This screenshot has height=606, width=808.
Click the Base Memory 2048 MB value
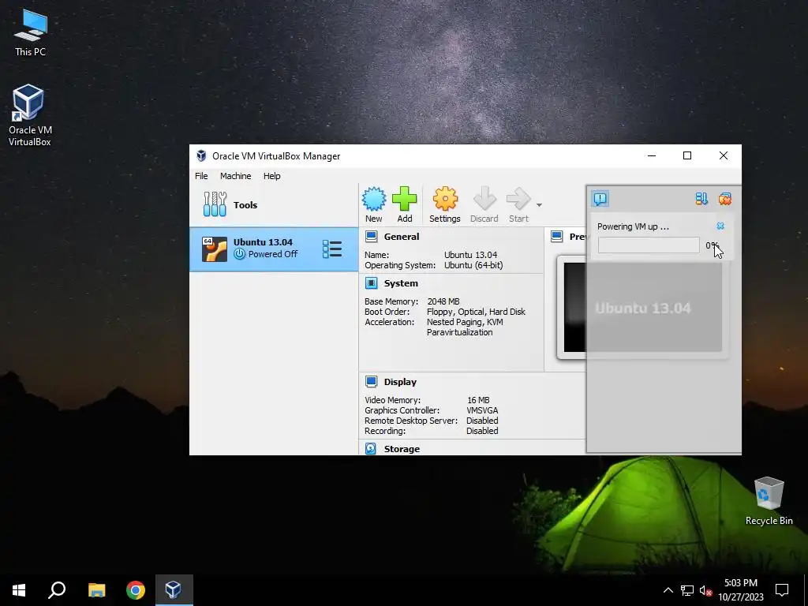443,301
